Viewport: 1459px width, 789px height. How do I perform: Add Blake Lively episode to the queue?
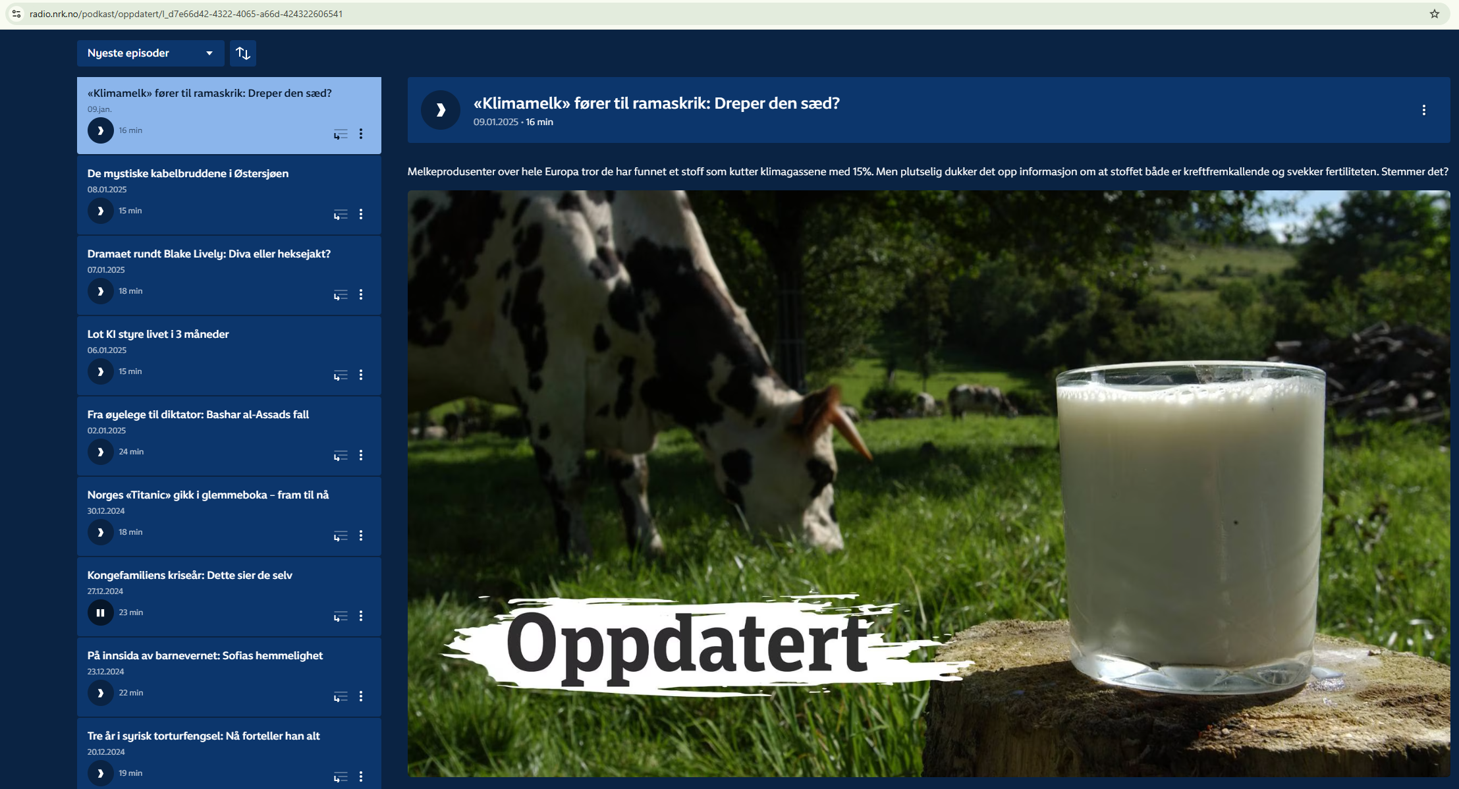click(340, 294)
